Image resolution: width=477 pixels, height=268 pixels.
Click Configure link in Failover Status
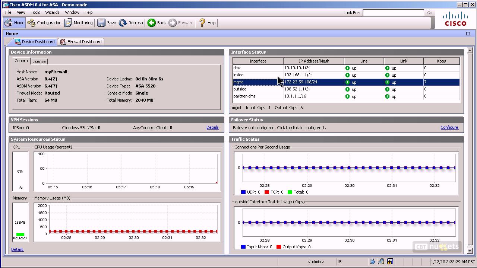[x=449, y=127]
